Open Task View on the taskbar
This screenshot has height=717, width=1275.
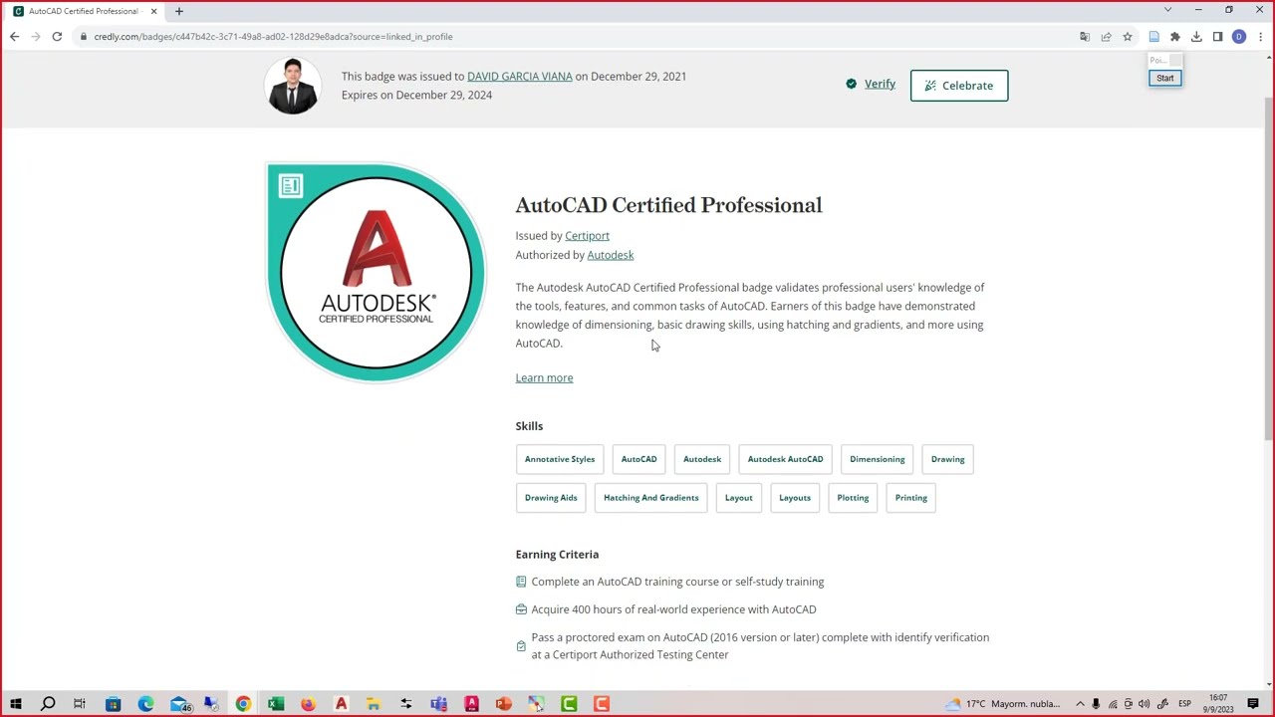coord(80,704)
